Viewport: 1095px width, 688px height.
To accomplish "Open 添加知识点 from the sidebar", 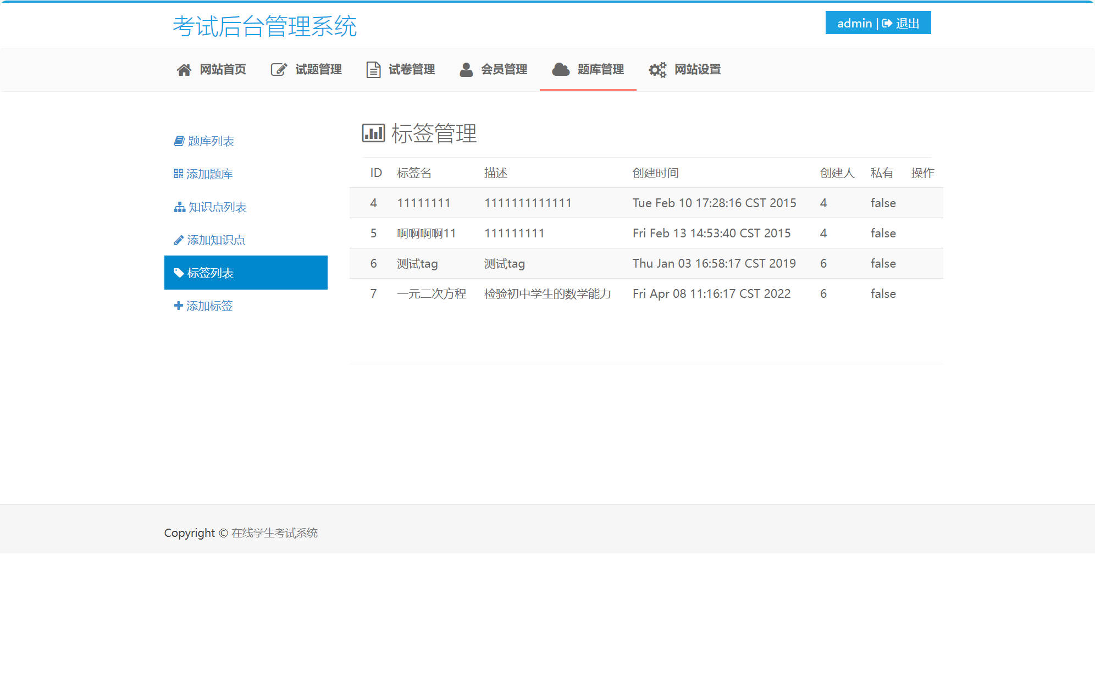I will pyautogui.click(x=215, y=240).
